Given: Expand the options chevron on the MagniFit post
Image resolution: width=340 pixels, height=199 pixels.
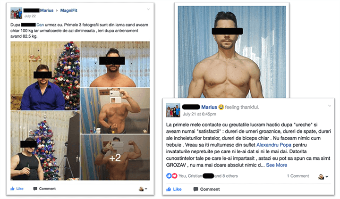Looking at the screenshot, I should click(148, 9).
